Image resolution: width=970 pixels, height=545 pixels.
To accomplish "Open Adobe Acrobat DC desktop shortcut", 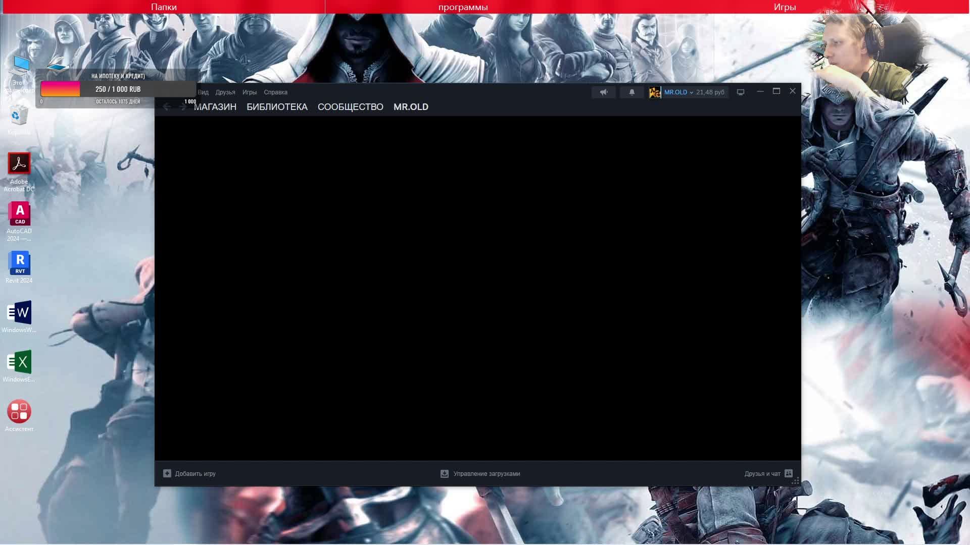I will pos(19,163).
